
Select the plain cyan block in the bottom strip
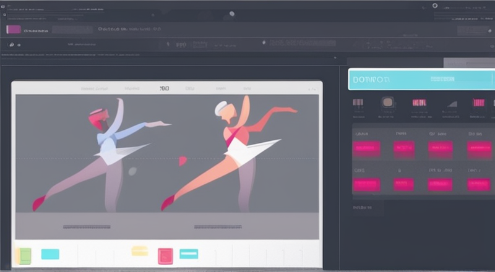pyautogui.click(x=50, y=254)
